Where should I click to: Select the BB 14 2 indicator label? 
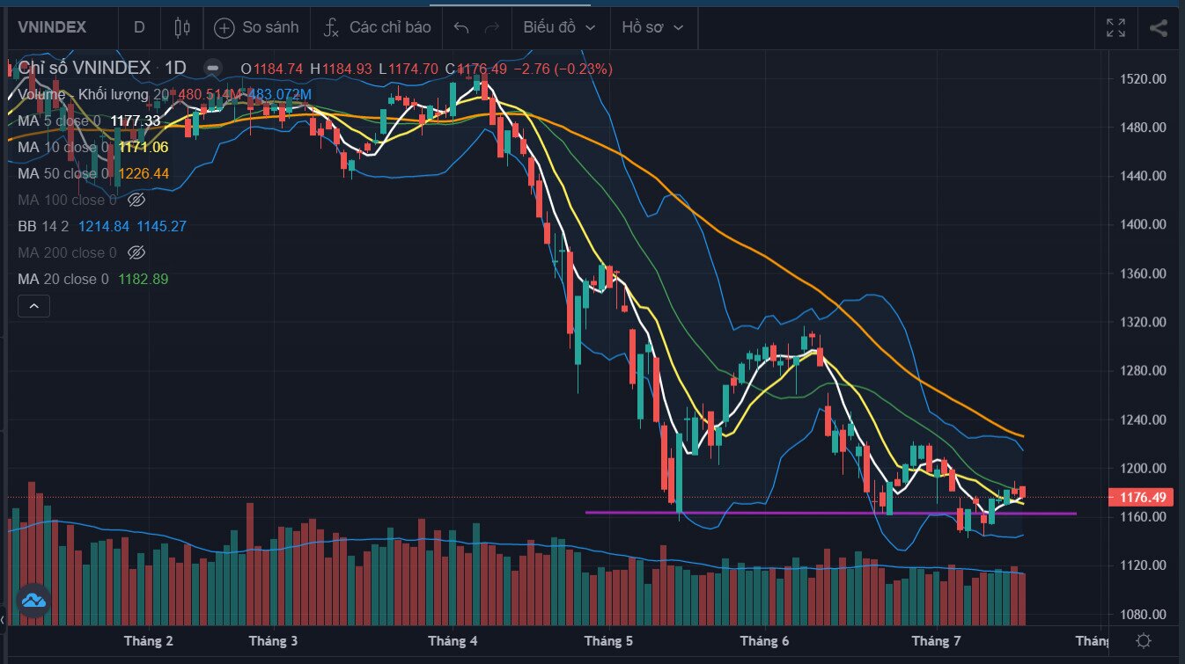pos(42,226)
